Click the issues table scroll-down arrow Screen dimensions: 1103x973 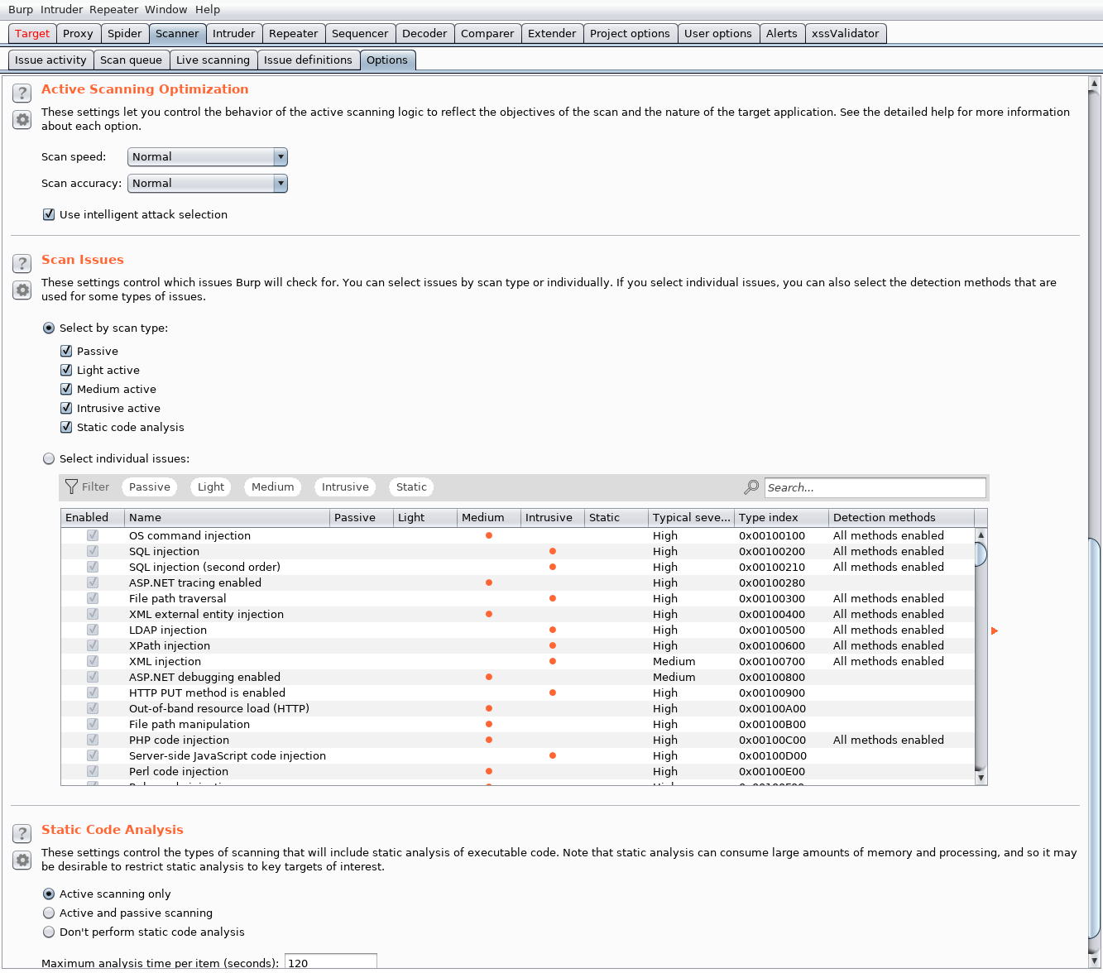coord(981,778)
